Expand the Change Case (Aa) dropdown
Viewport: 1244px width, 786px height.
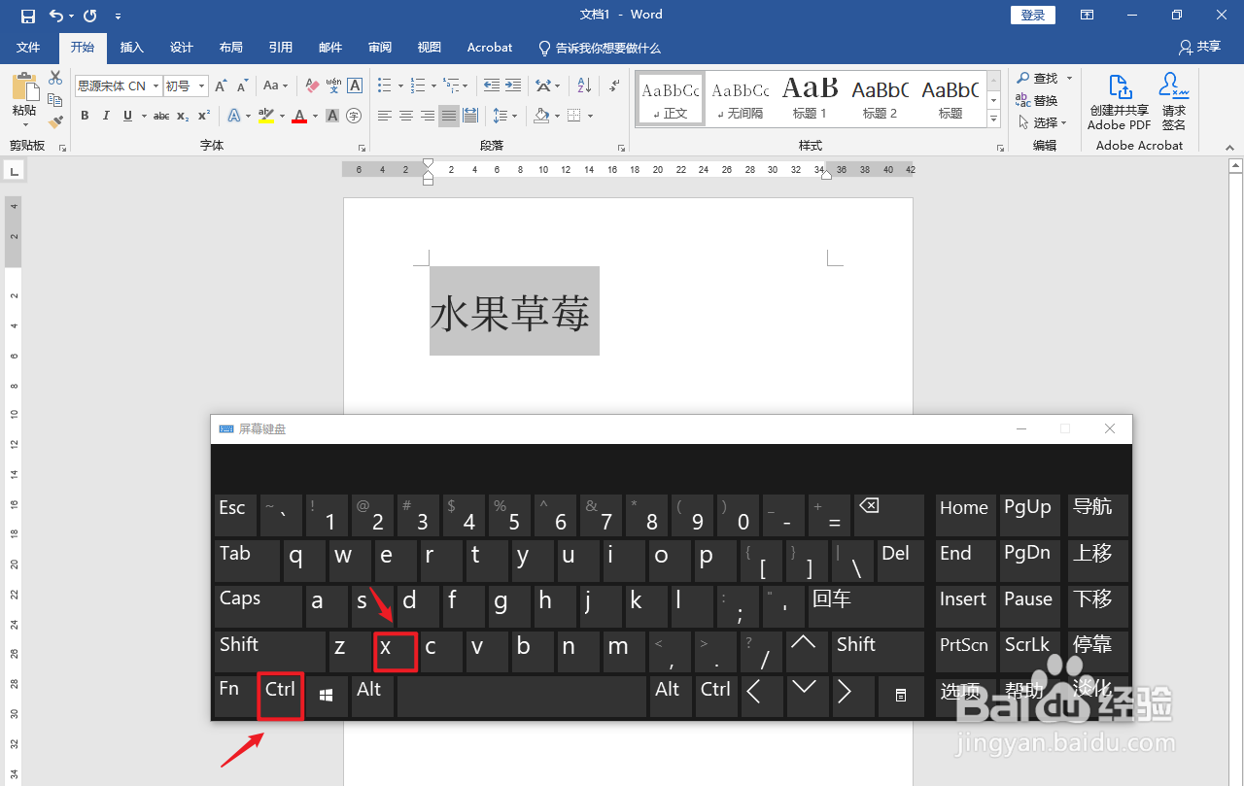(x=286, y=85)
